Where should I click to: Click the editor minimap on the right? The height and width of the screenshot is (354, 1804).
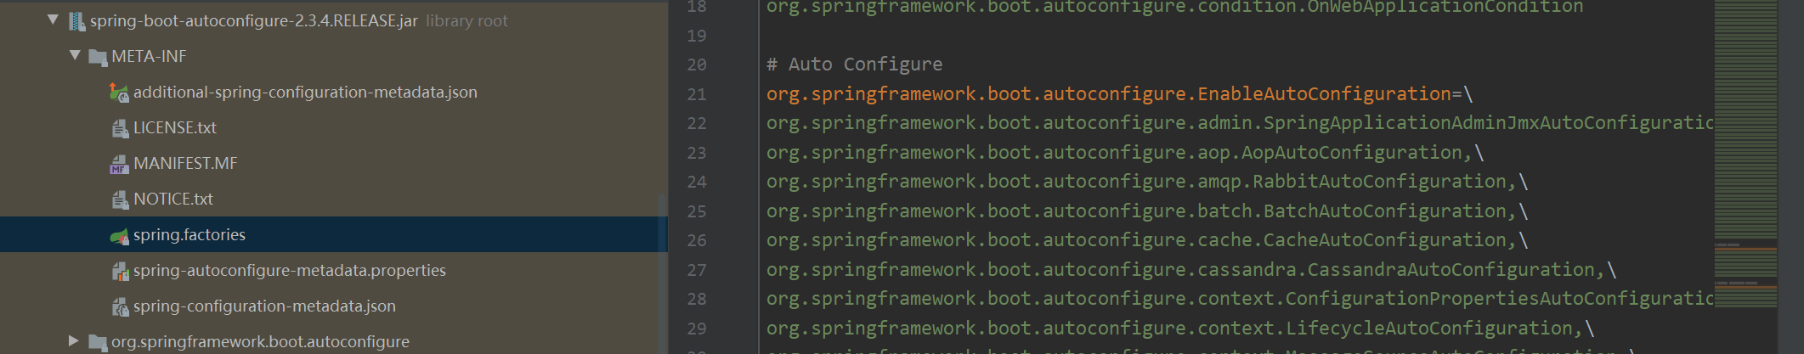point(1745,153)
